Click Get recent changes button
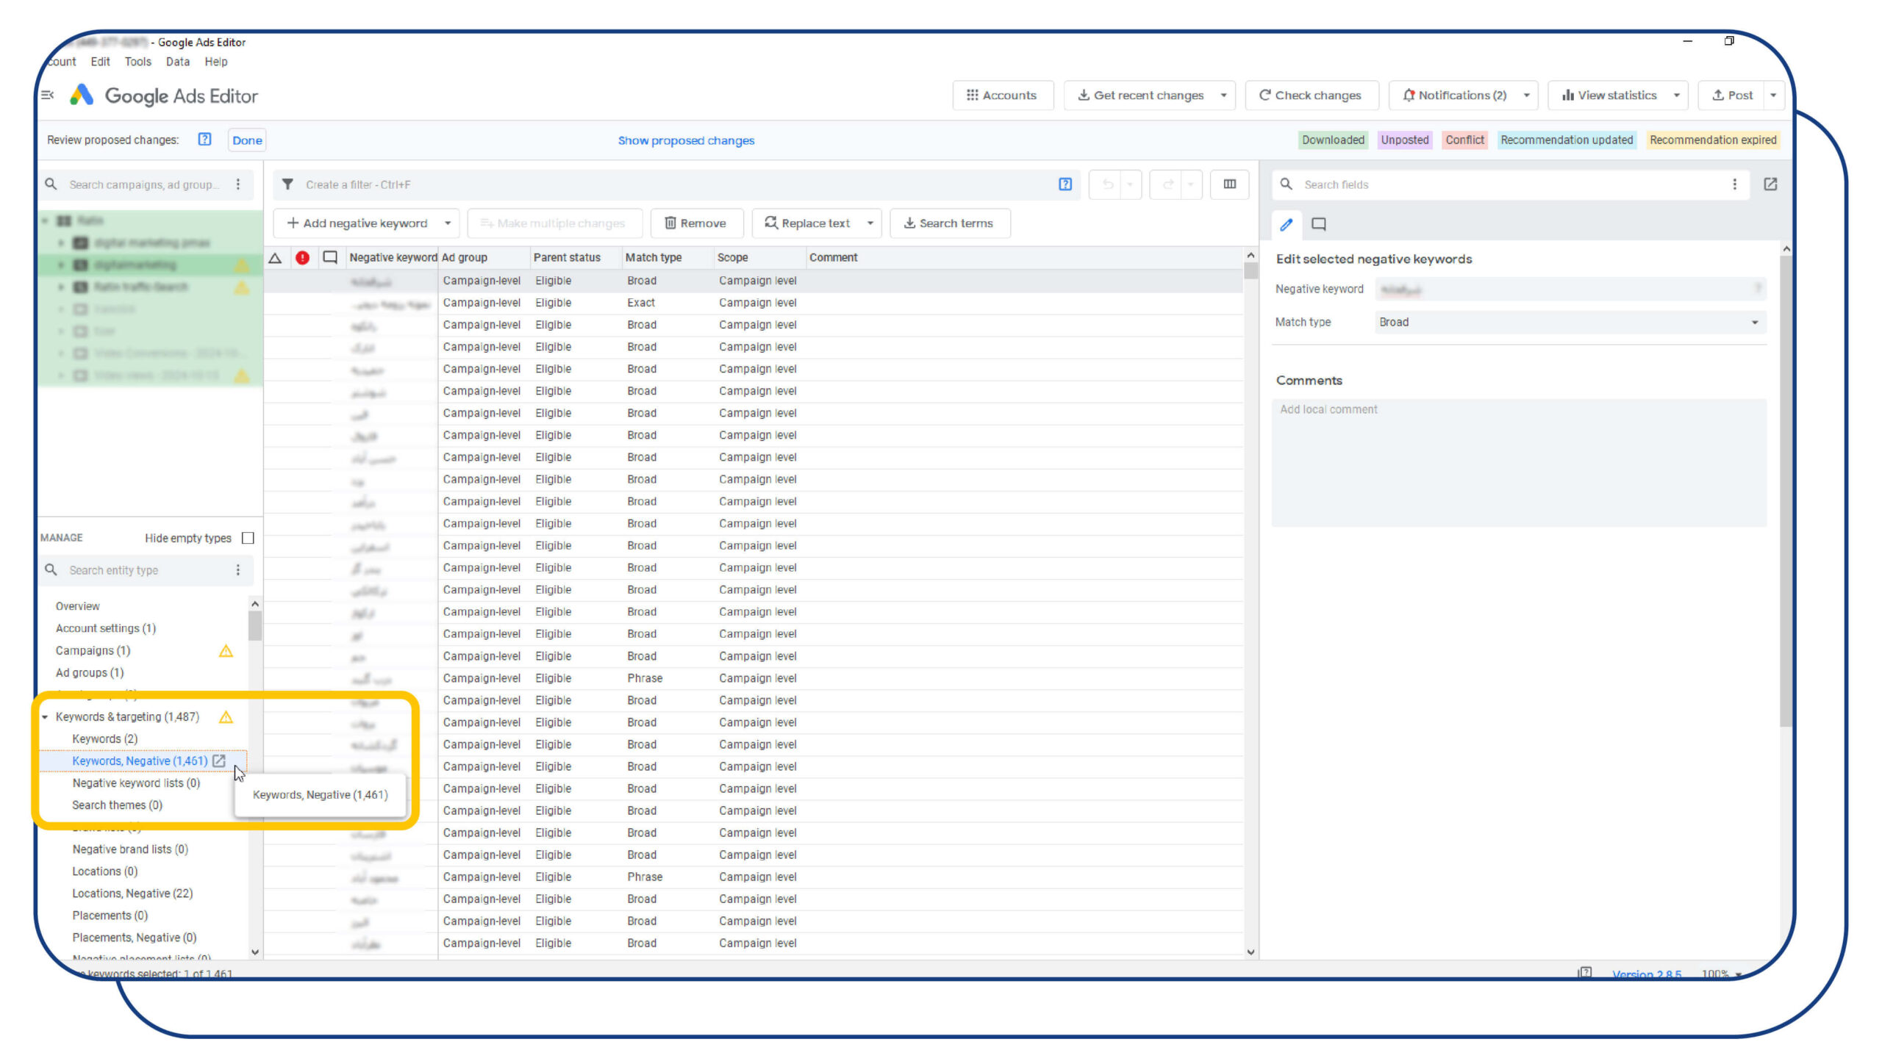This screenshot has width=1882, height=1064. click(1140, 96)
